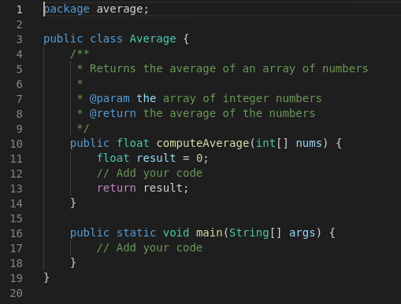Click the '@return' tag on line 8
401x304 pixels.
(113, 114)
